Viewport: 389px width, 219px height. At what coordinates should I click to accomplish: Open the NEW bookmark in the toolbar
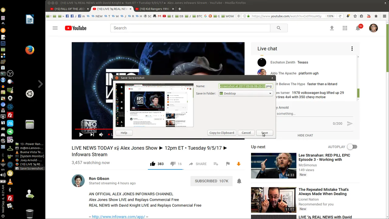point(97,16)
